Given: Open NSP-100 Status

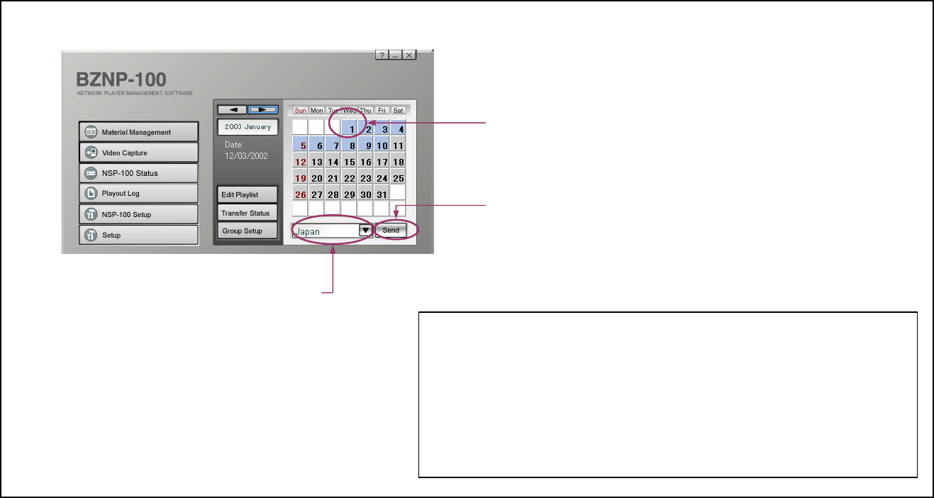Looking at the screenshot, I should (x=138, y=173).
